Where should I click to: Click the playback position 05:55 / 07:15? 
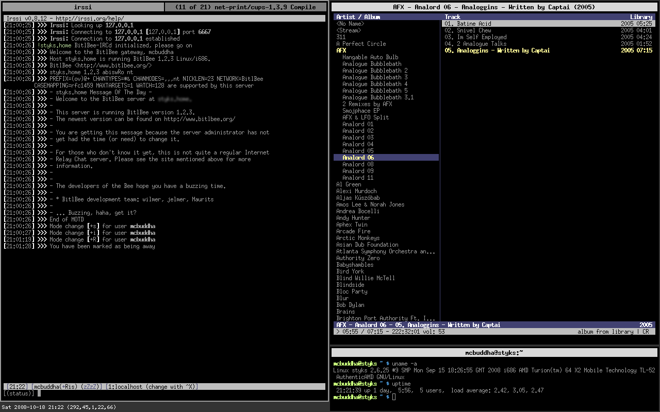pos(364,332)
